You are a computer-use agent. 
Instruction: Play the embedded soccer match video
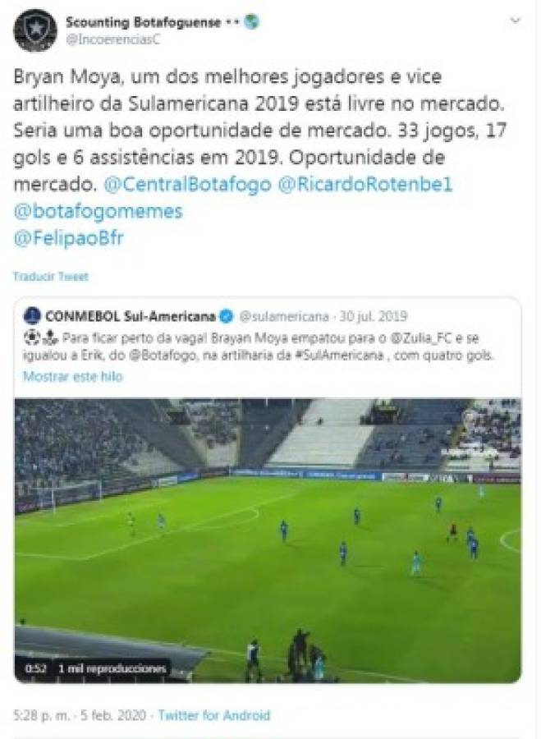point(268,540)
